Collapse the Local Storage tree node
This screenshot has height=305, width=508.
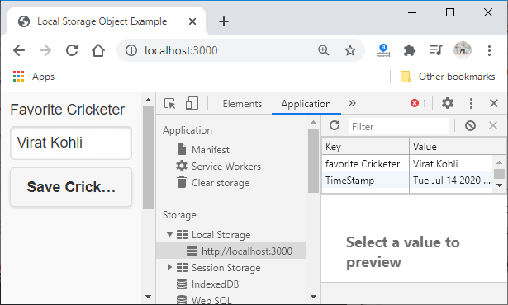(169, 234)
